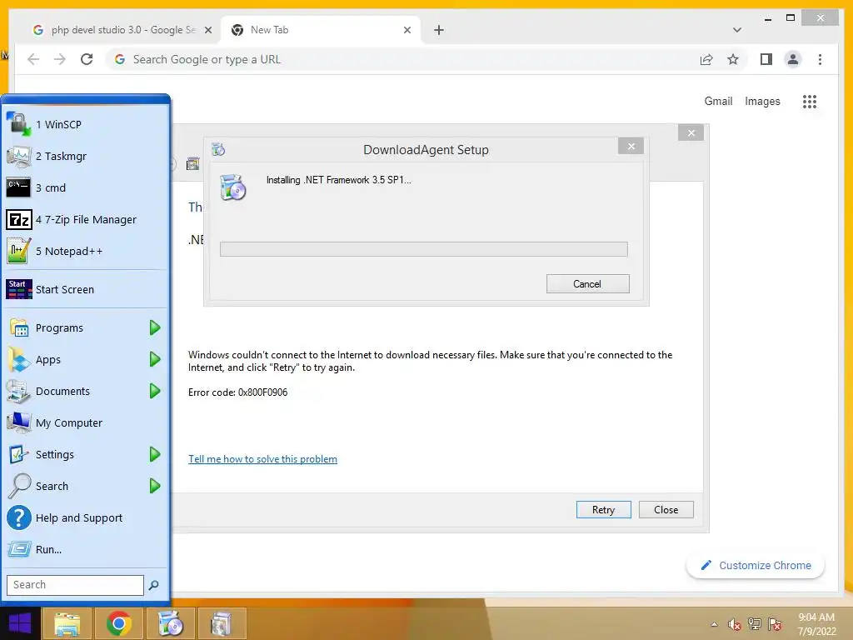This screenshot has height=640, width=853.
Task: Switch to the php devel studio 3.0 tab
Action: pos(122,30)
